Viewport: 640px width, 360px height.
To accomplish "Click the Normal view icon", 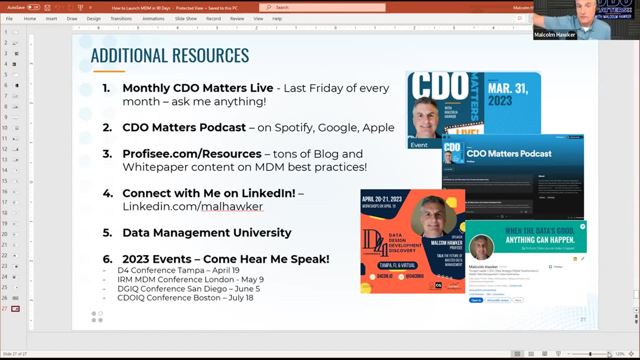I will pos(517,353).
